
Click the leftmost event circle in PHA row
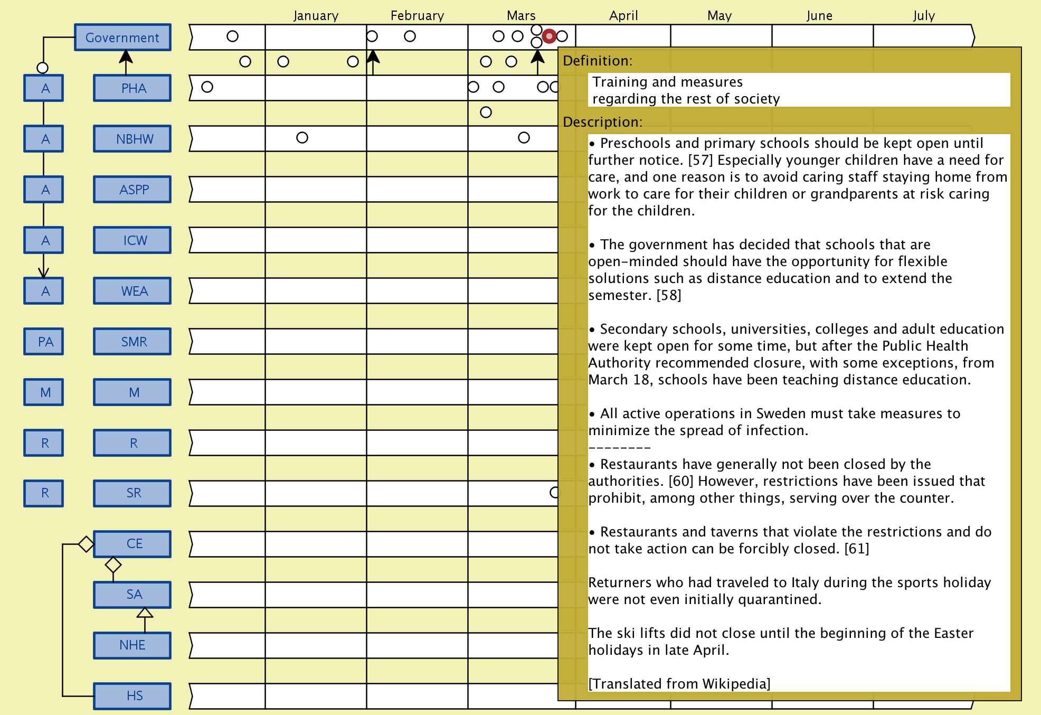tap(207, 87)
